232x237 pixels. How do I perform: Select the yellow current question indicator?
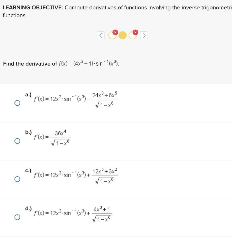pos(122,36)
